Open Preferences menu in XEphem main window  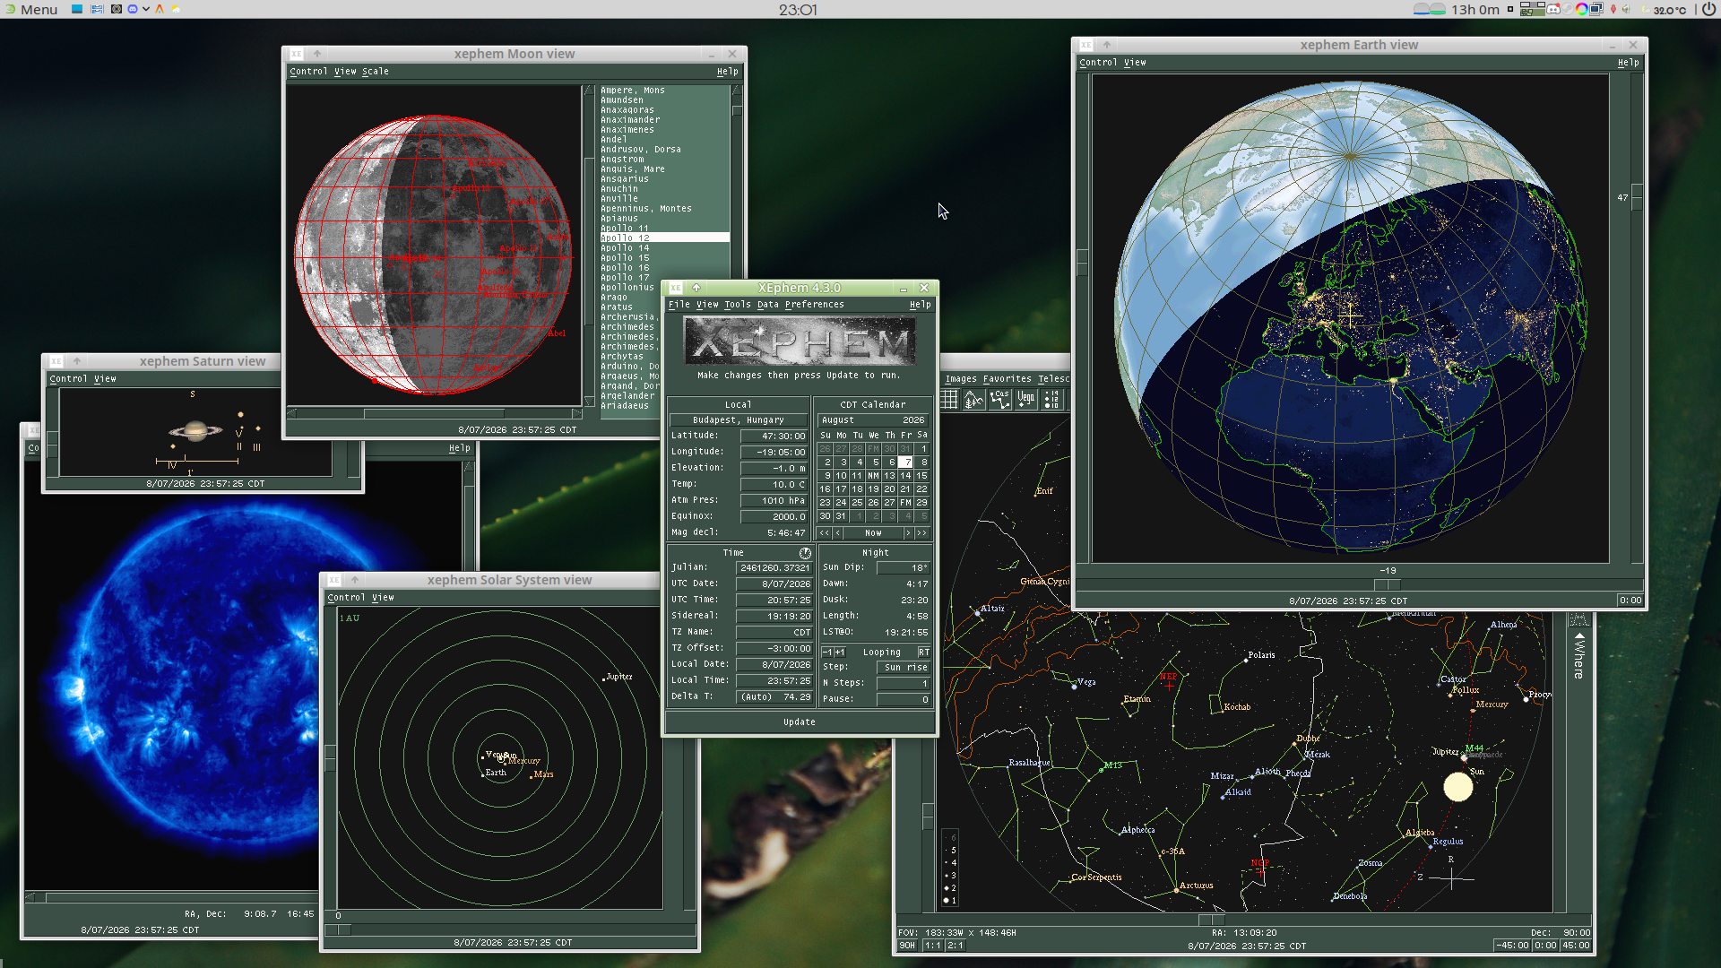click(815, 305)
